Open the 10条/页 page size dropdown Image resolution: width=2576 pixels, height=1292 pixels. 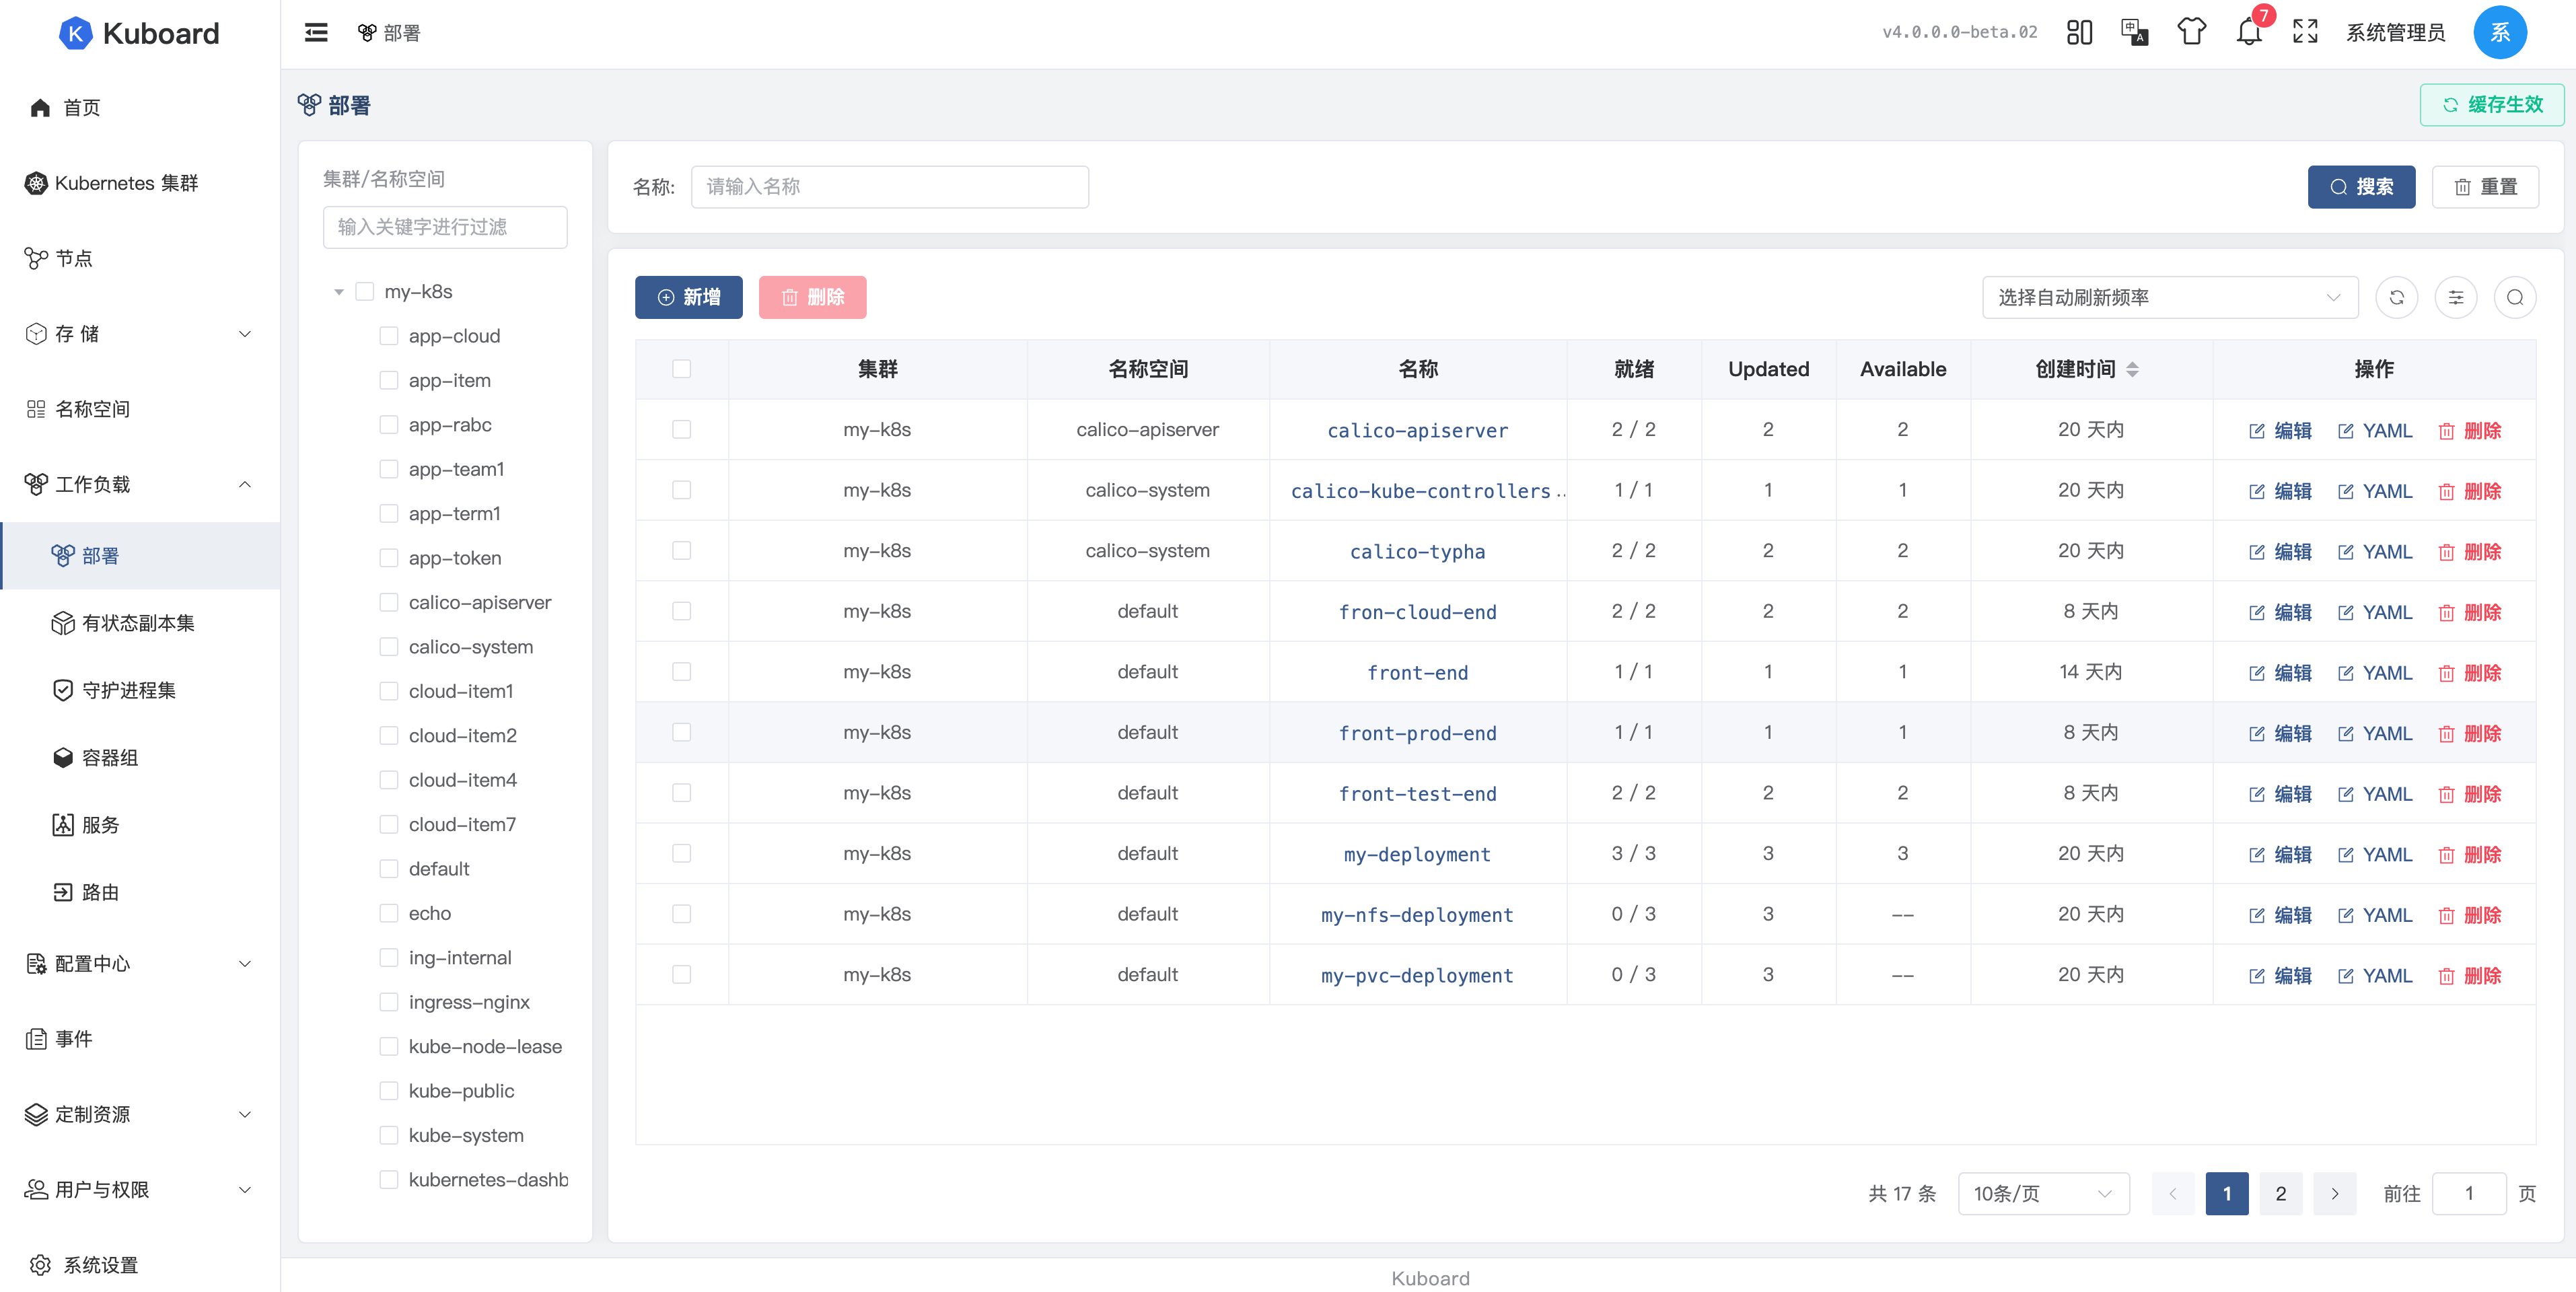pos(2043,1194)
